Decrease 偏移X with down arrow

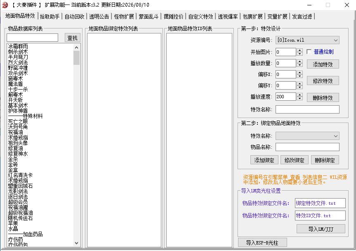click(x=299, y=76)
